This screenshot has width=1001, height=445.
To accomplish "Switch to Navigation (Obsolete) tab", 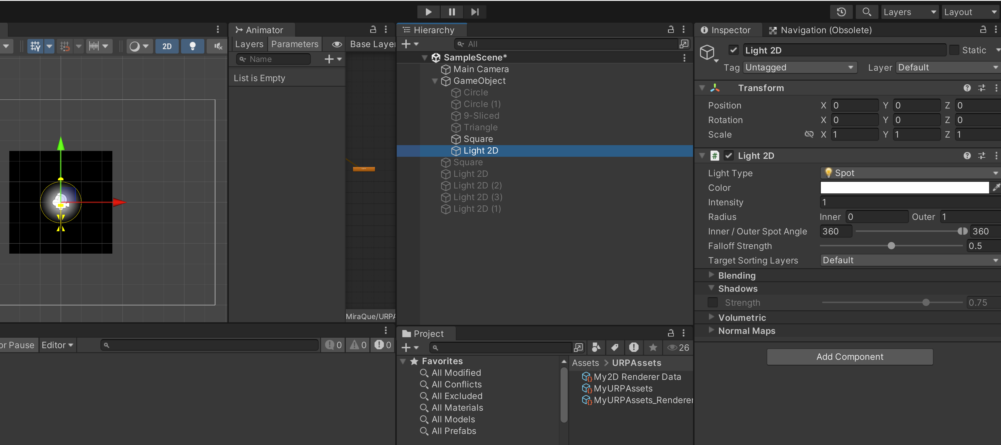I will point(820,30).
